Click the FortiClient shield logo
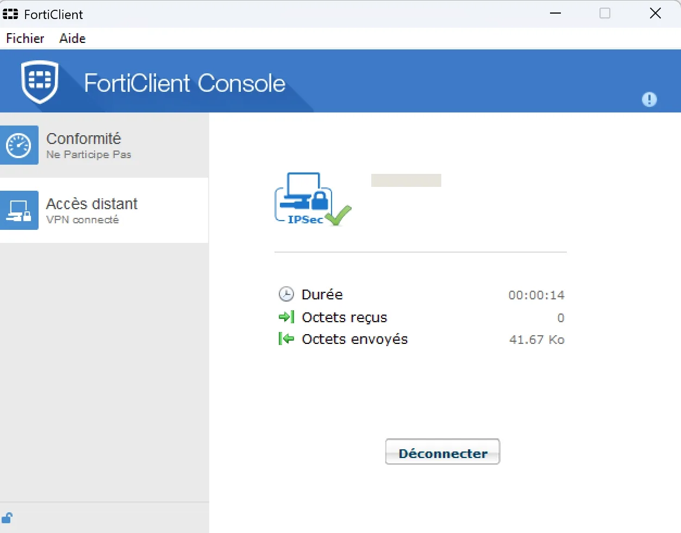 [40, 82]
